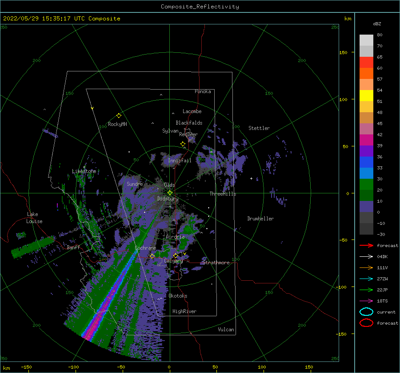400x373 pixels.
Task: Select the Lake Louise label
Action: (x=34, y=218)
